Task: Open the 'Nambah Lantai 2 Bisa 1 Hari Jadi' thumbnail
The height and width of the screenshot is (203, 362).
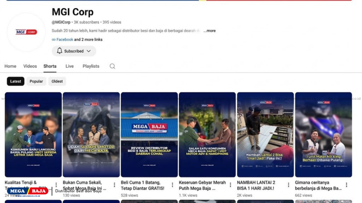Action: [x=265, y=135]
